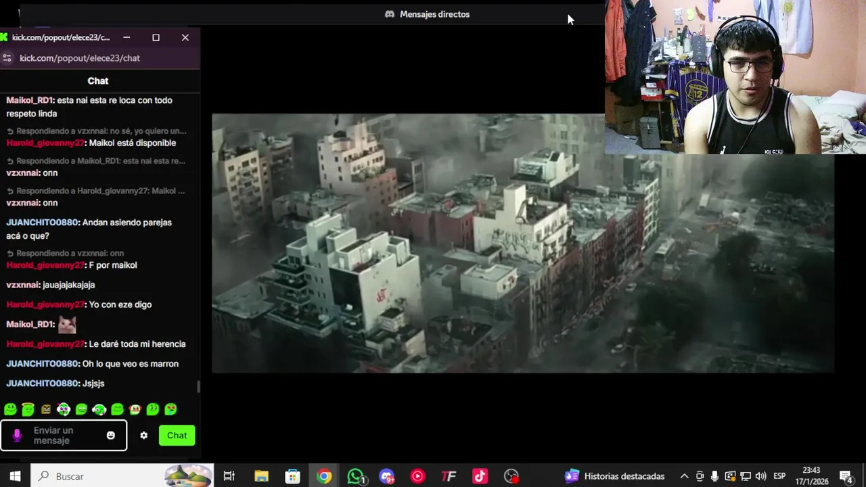Open site info icon left of the URL

pyautogui.click(x=7, y=58)
